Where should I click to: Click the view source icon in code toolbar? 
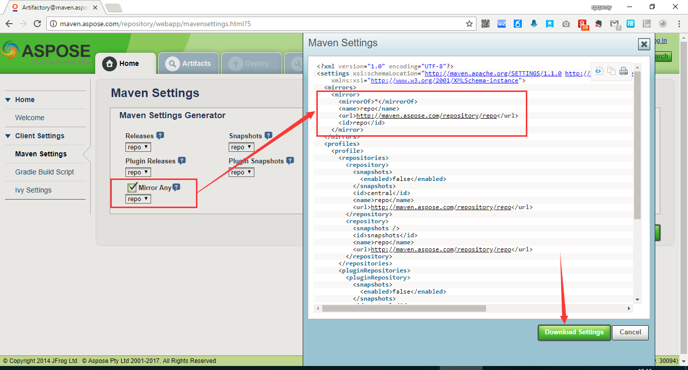(599, 71)
